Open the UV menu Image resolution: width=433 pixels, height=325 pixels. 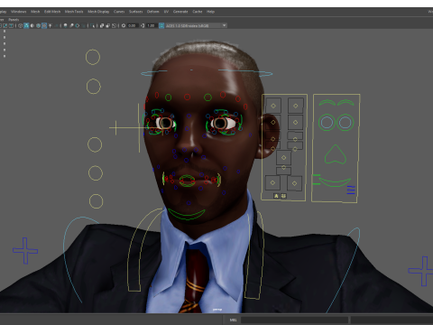tap(166, 12)
